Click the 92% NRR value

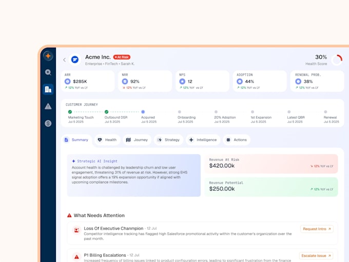[135, 82]
